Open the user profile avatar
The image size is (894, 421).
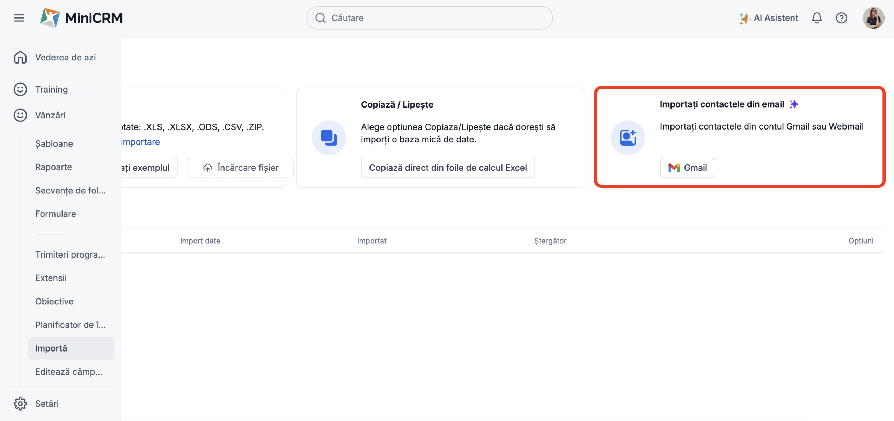[x=873, y=18]
